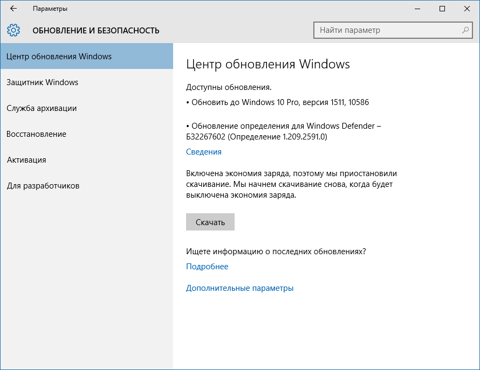Open settings home via gear icon
Screen dimensions: 480x370
(x=13, y=30)
